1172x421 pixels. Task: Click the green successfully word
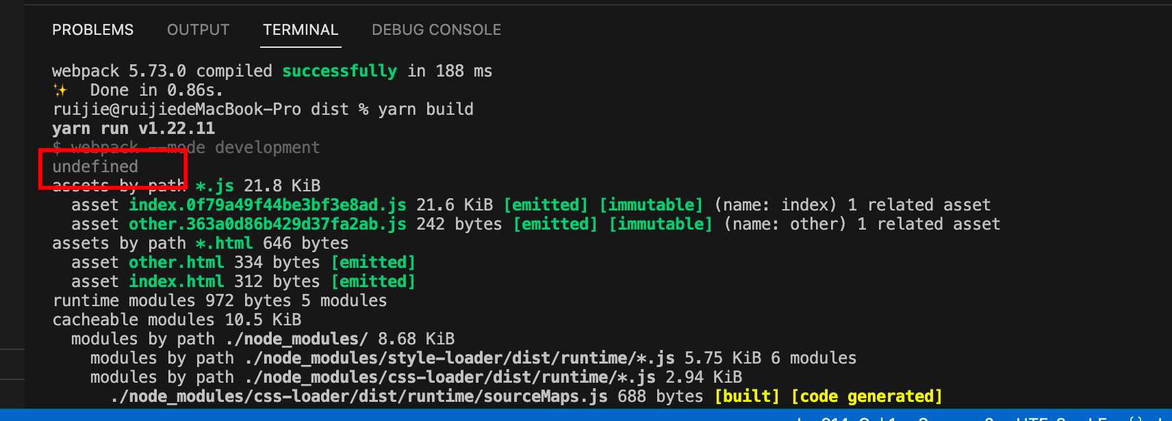pos(340,71)
